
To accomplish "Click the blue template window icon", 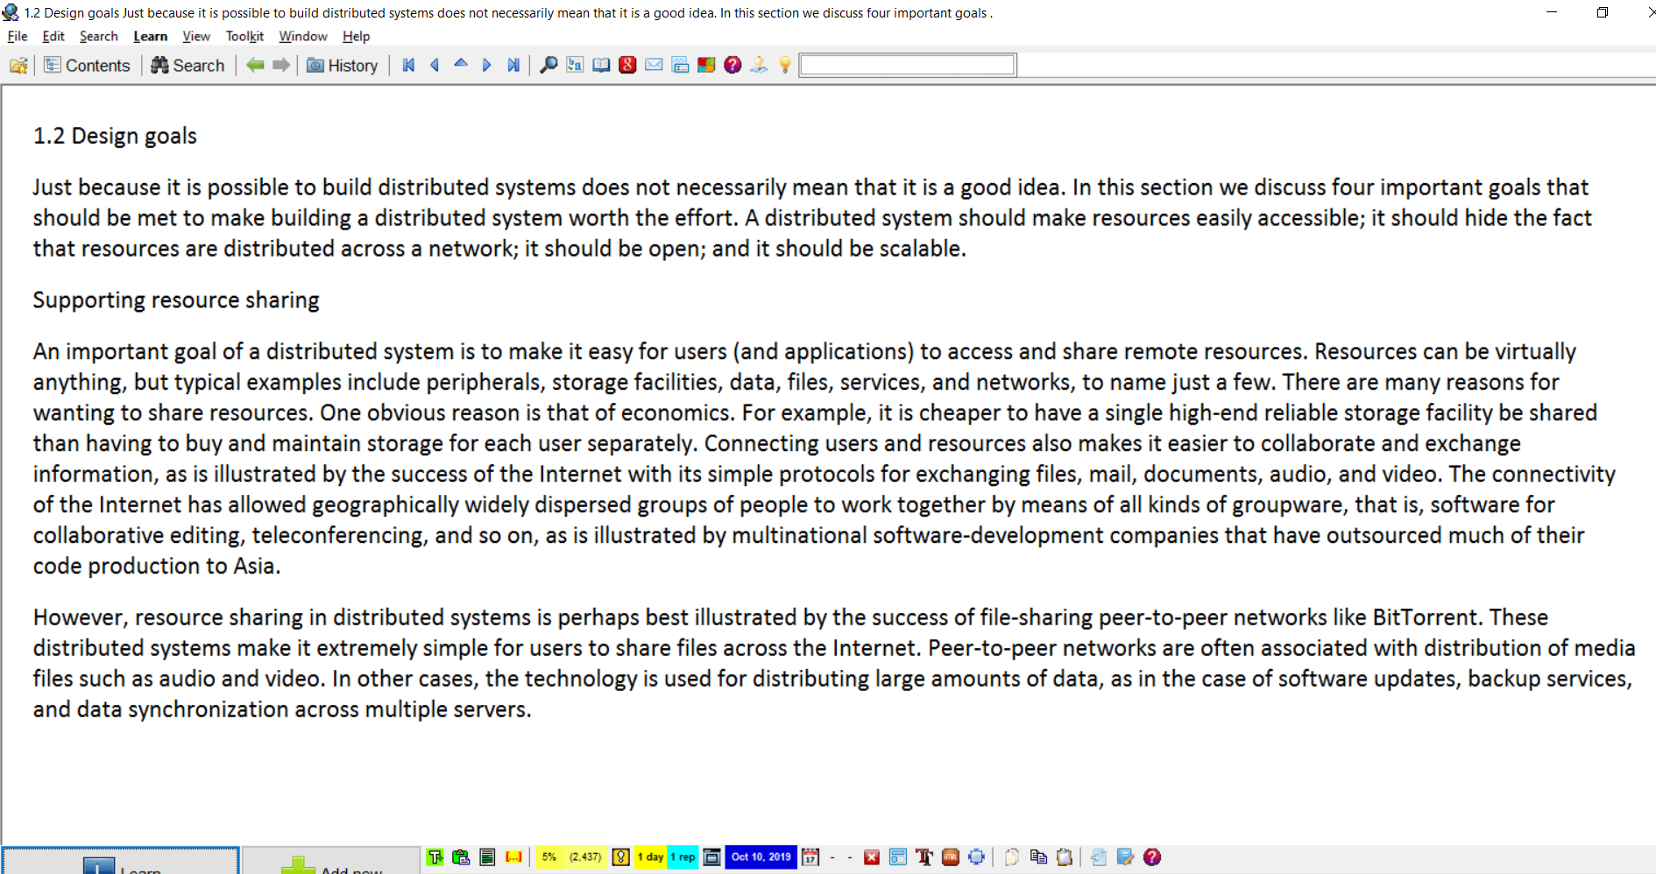I will tap(898, 857).
